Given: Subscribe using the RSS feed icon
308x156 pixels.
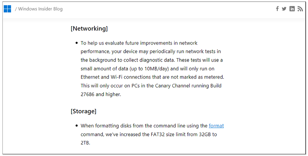Looking at the screenshot, I should click(x=300, y=9).
